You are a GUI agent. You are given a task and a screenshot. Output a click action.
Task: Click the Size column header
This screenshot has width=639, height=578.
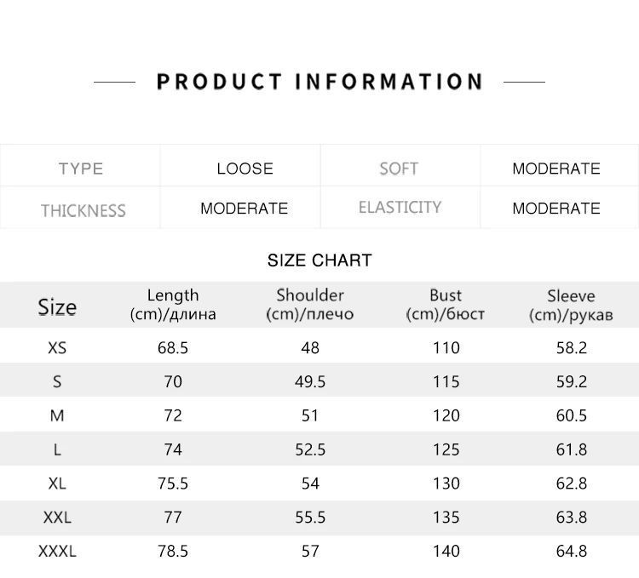tap(57, 306)
